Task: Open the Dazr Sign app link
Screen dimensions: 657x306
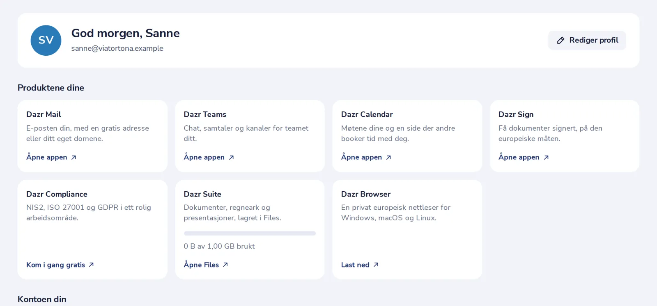Action: pos(524,157)
